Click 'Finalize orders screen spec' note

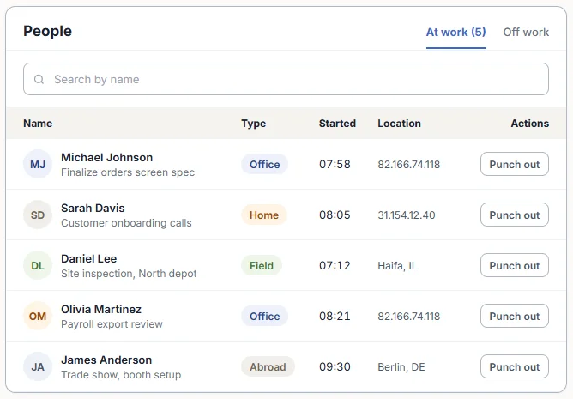coord(128,172)
